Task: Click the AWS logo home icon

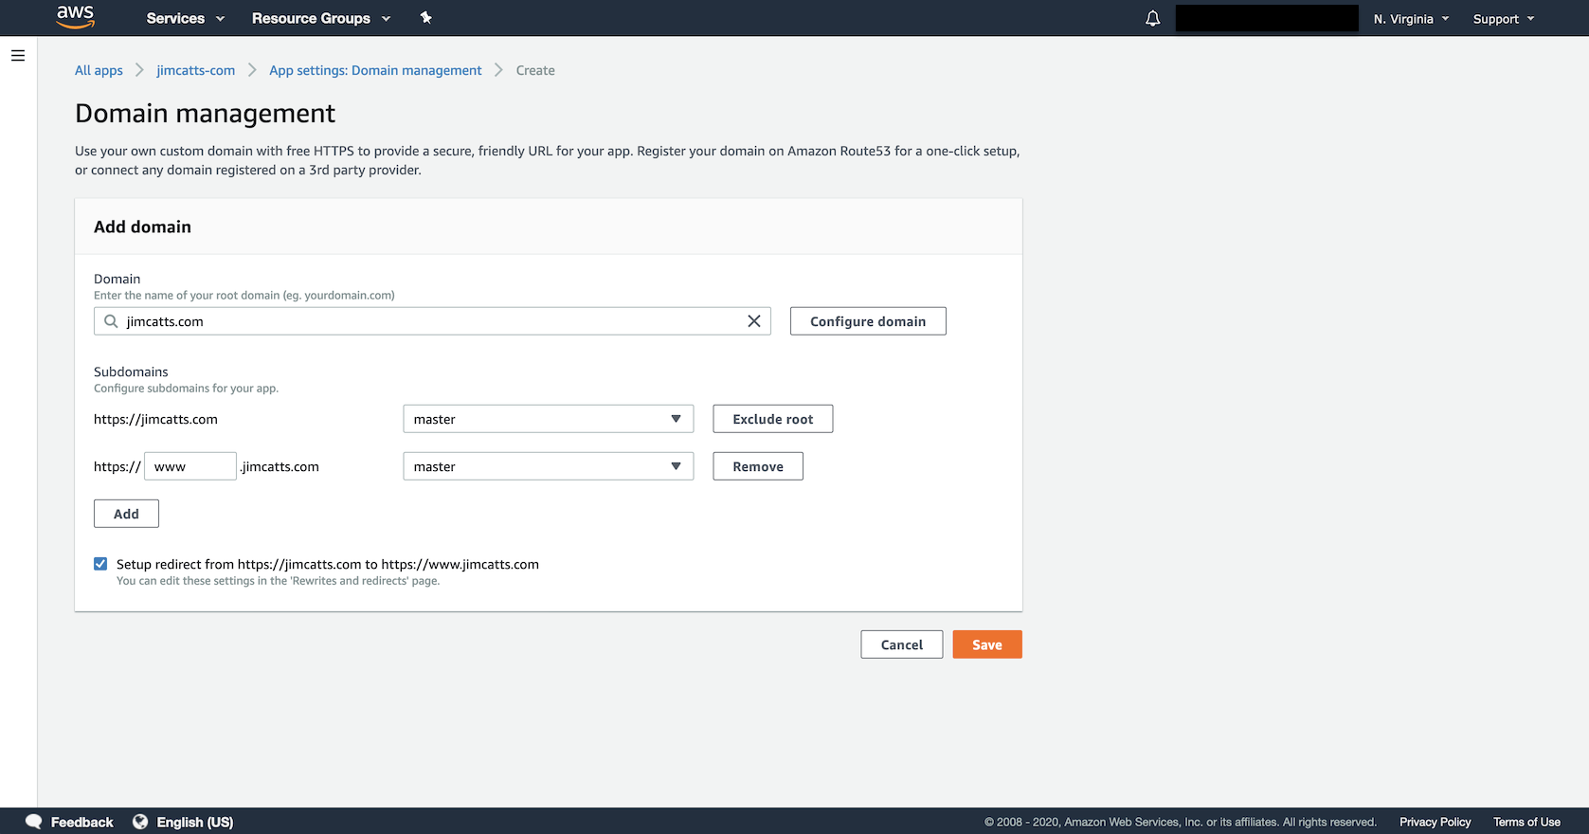Action: pos(75,17)
